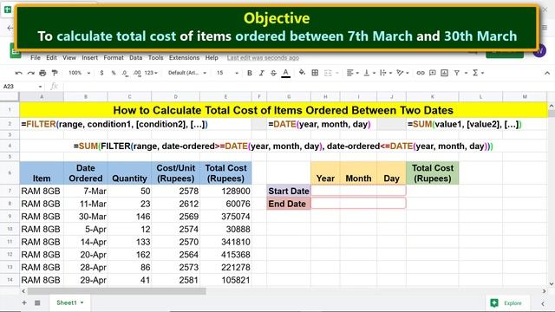Select the green 'Total Cost (Rupees)' header
Image resolution: width=555 pixels, height=312 pixels.
pyautogui.click(x=433, y=173)
